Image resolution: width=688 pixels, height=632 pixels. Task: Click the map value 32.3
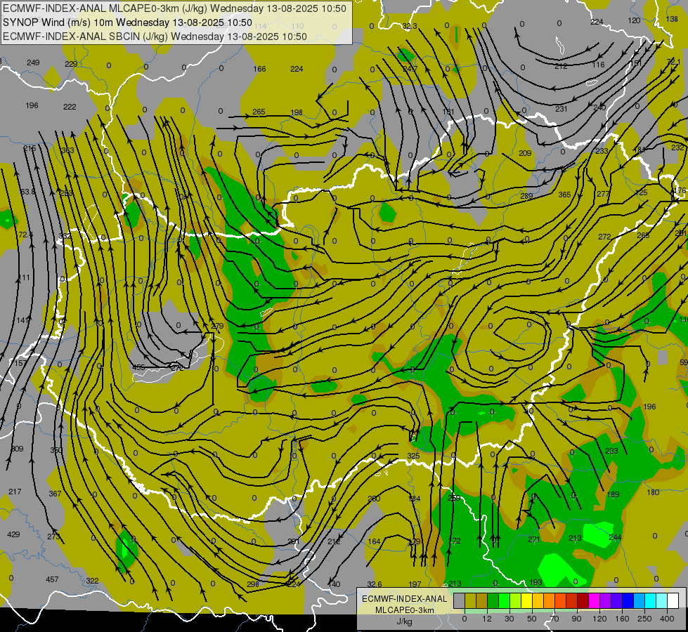pos(410,26)
